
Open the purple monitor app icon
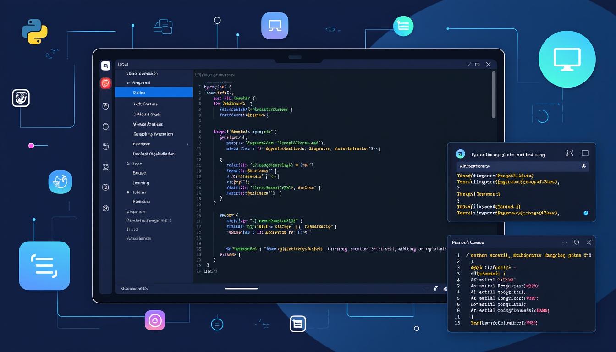275,26
